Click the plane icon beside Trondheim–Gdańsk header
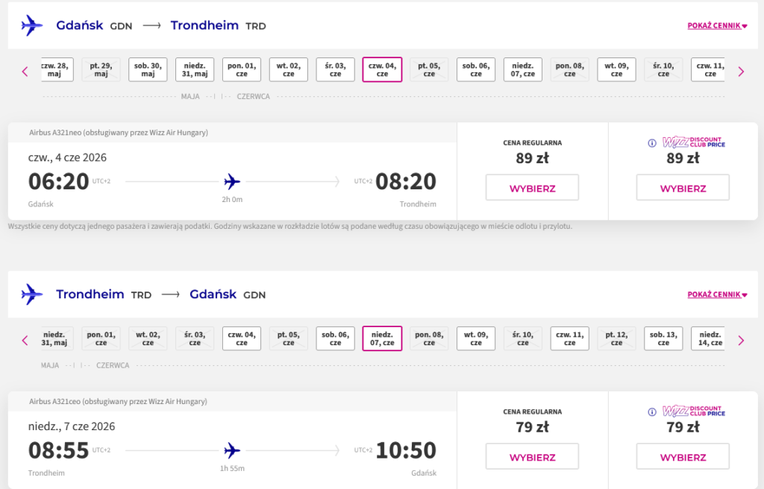Screen dimensions: 764x489 coord(32,294)
